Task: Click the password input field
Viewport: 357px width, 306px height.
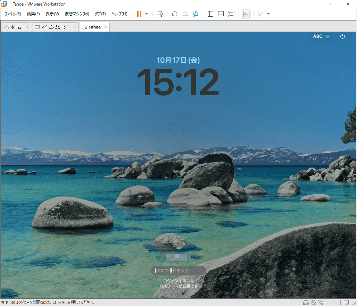Action: coord(178,271)
